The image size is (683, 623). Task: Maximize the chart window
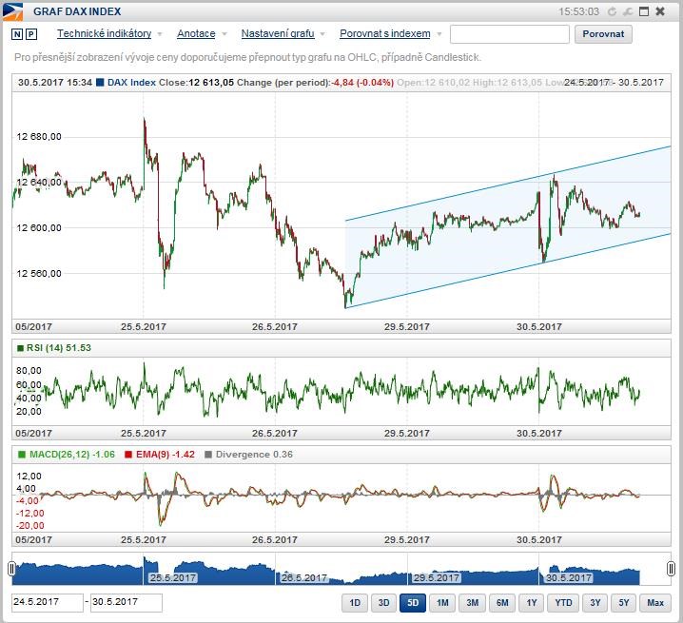[x=644, y=11]
